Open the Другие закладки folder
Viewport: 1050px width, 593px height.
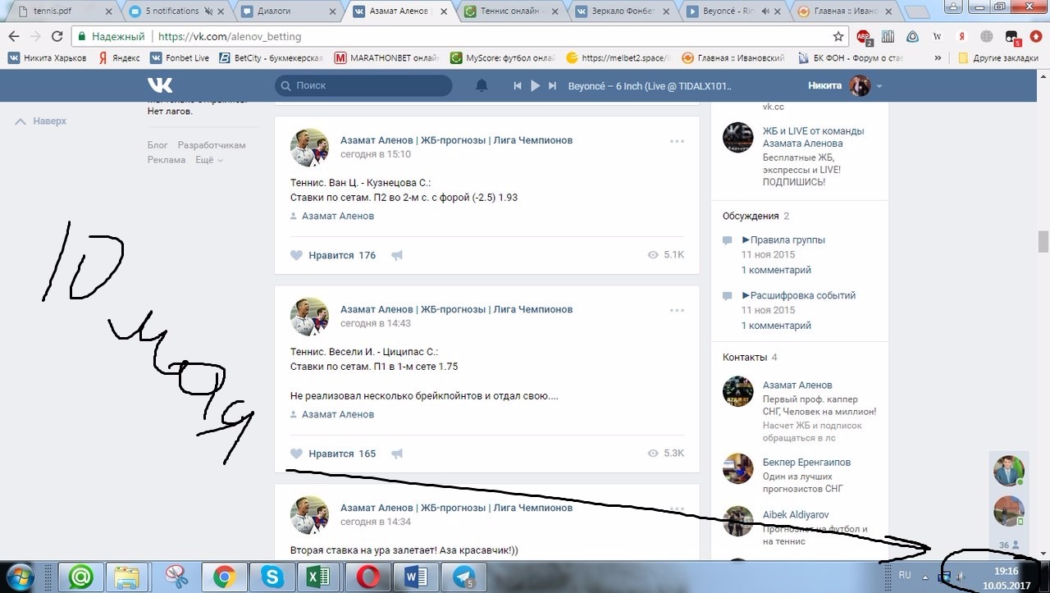pyautogui.click(x=999, y=58)
